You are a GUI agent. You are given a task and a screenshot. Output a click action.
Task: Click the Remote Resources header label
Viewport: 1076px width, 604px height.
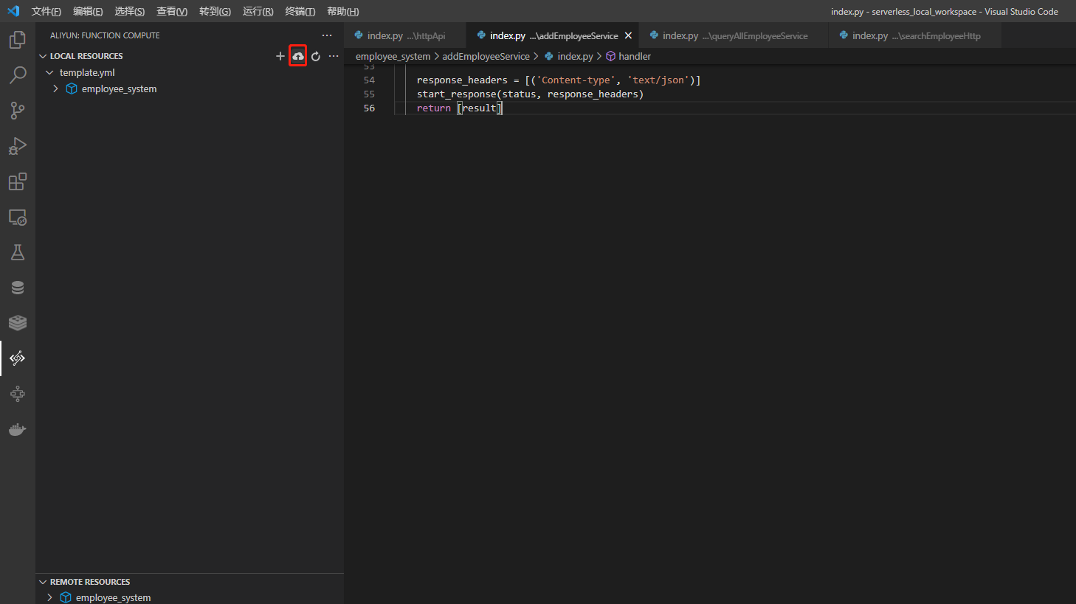point(90,582)
